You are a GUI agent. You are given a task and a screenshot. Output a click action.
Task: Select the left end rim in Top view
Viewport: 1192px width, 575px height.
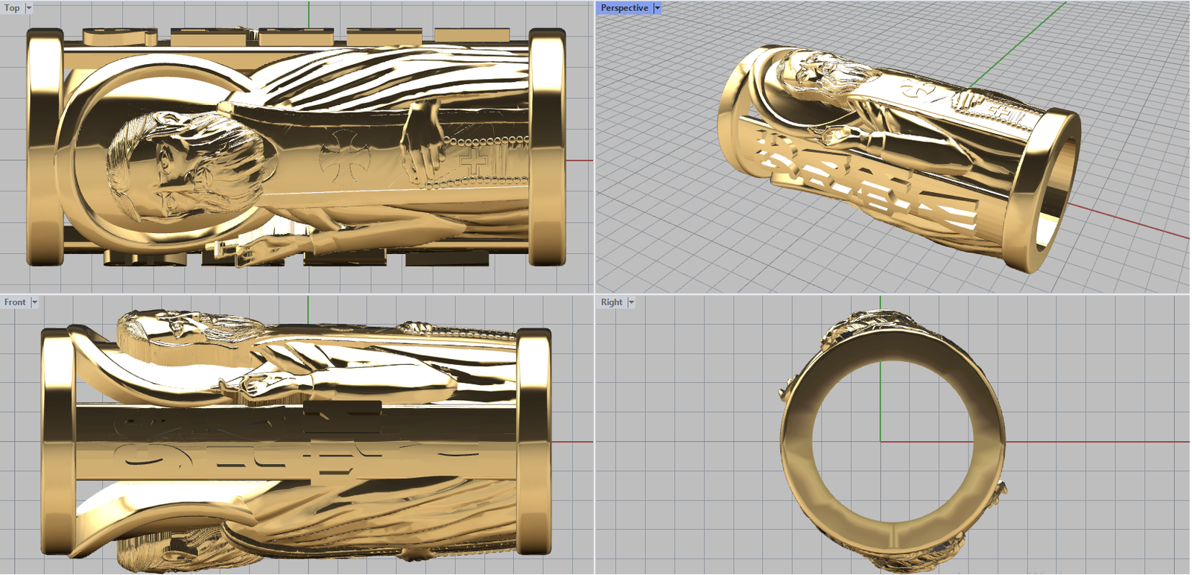pos(45,147)
